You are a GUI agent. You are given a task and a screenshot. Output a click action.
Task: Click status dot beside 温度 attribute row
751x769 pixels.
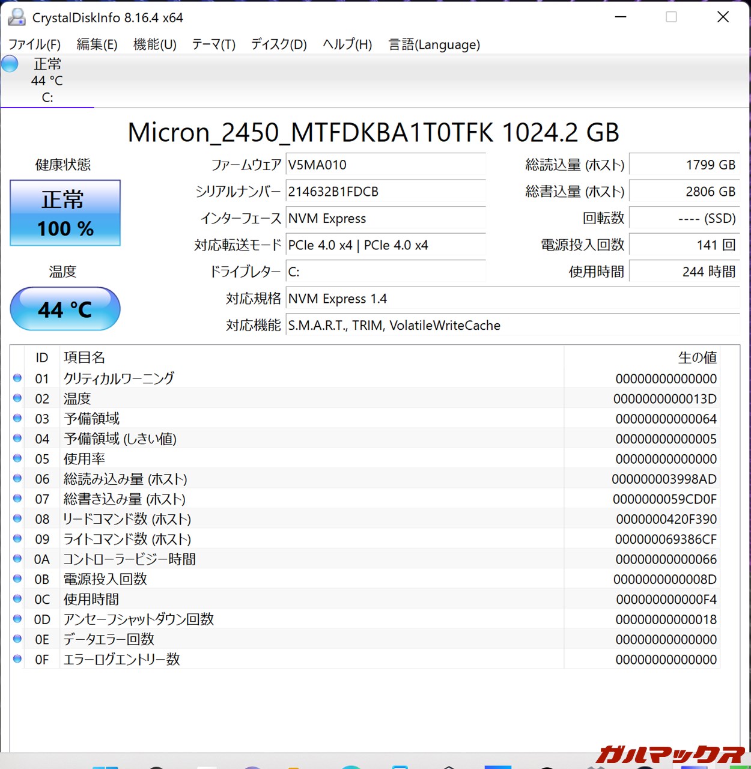coord(17,398)
